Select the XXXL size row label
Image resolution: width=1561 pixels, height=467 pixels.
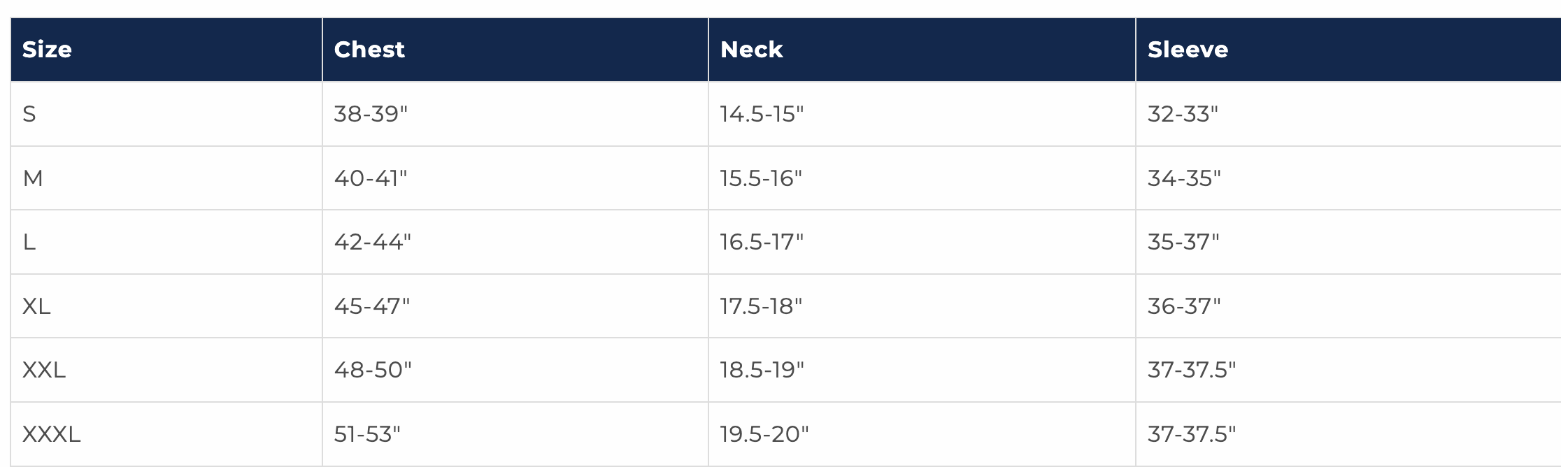pos(51,434)
